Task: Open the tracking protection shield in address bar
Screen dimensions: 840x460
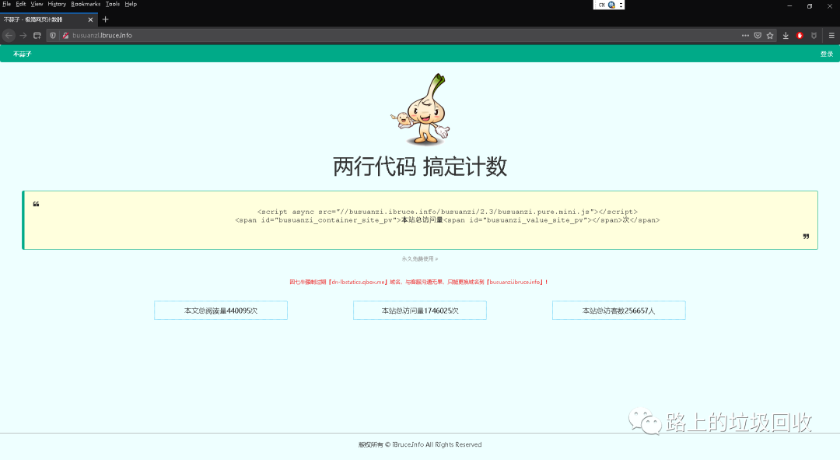Action: [53, 35]
